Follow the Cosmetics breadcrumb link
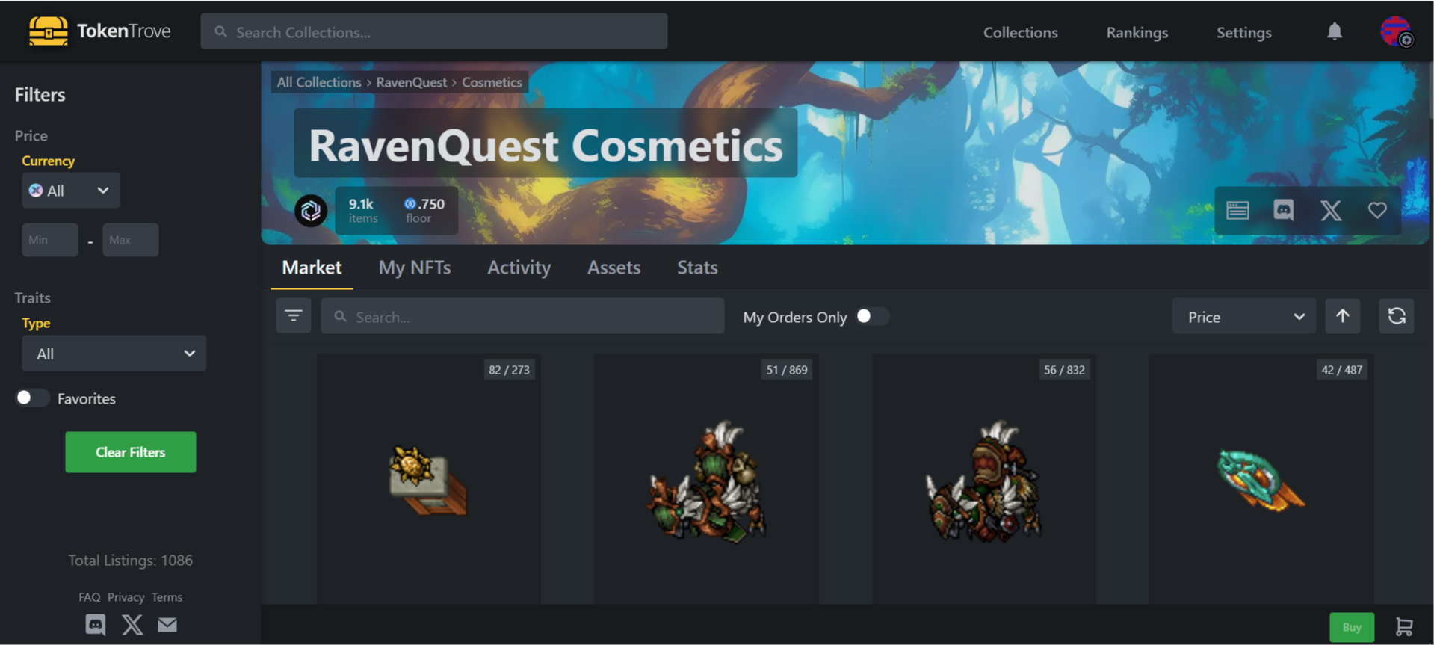 click(492, 82)
